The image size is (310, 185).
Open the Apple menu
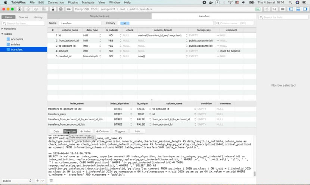click(5, 2)
